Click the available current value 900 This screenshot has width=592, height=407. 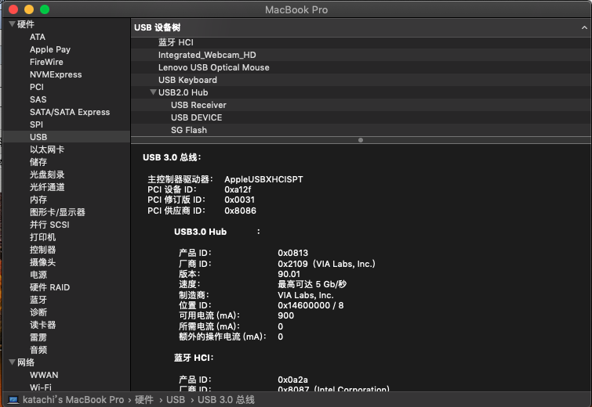click(285, 315)
